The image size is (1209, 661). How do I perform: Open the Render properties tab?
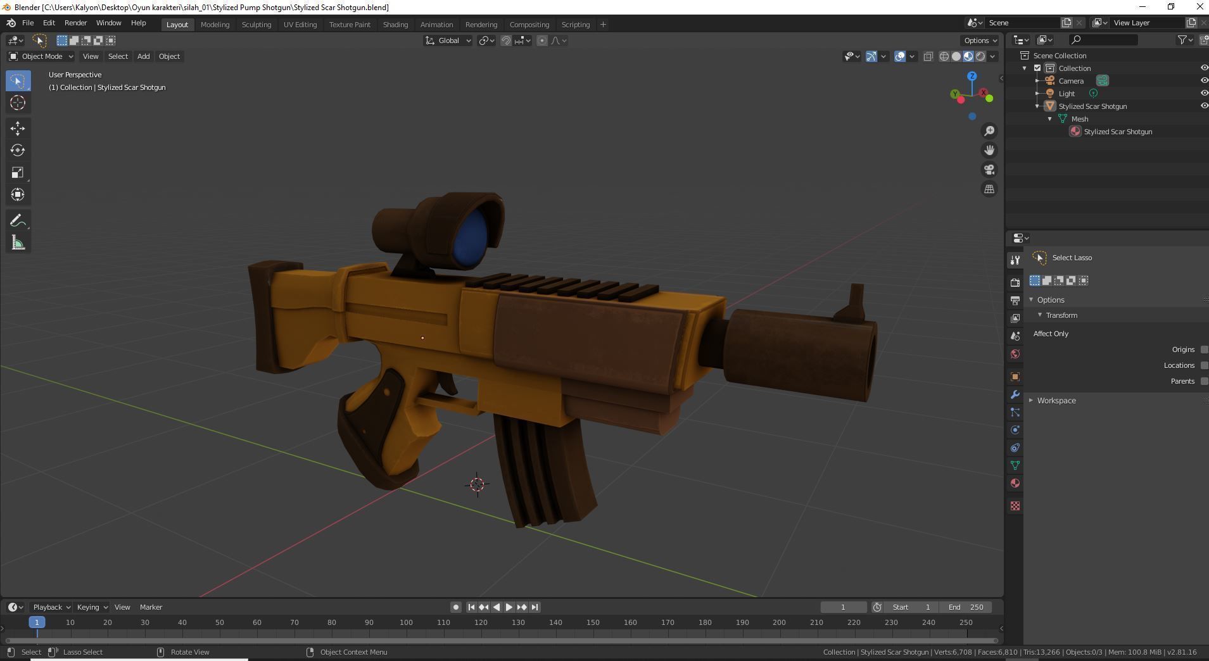pos(1015,282)
